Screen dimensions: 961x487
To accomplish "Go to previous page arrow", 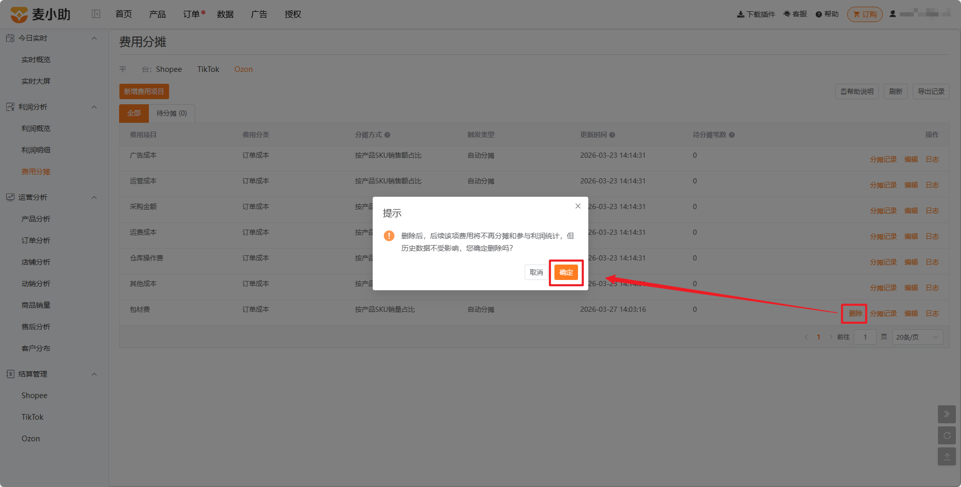I will (x=806, y=337).
